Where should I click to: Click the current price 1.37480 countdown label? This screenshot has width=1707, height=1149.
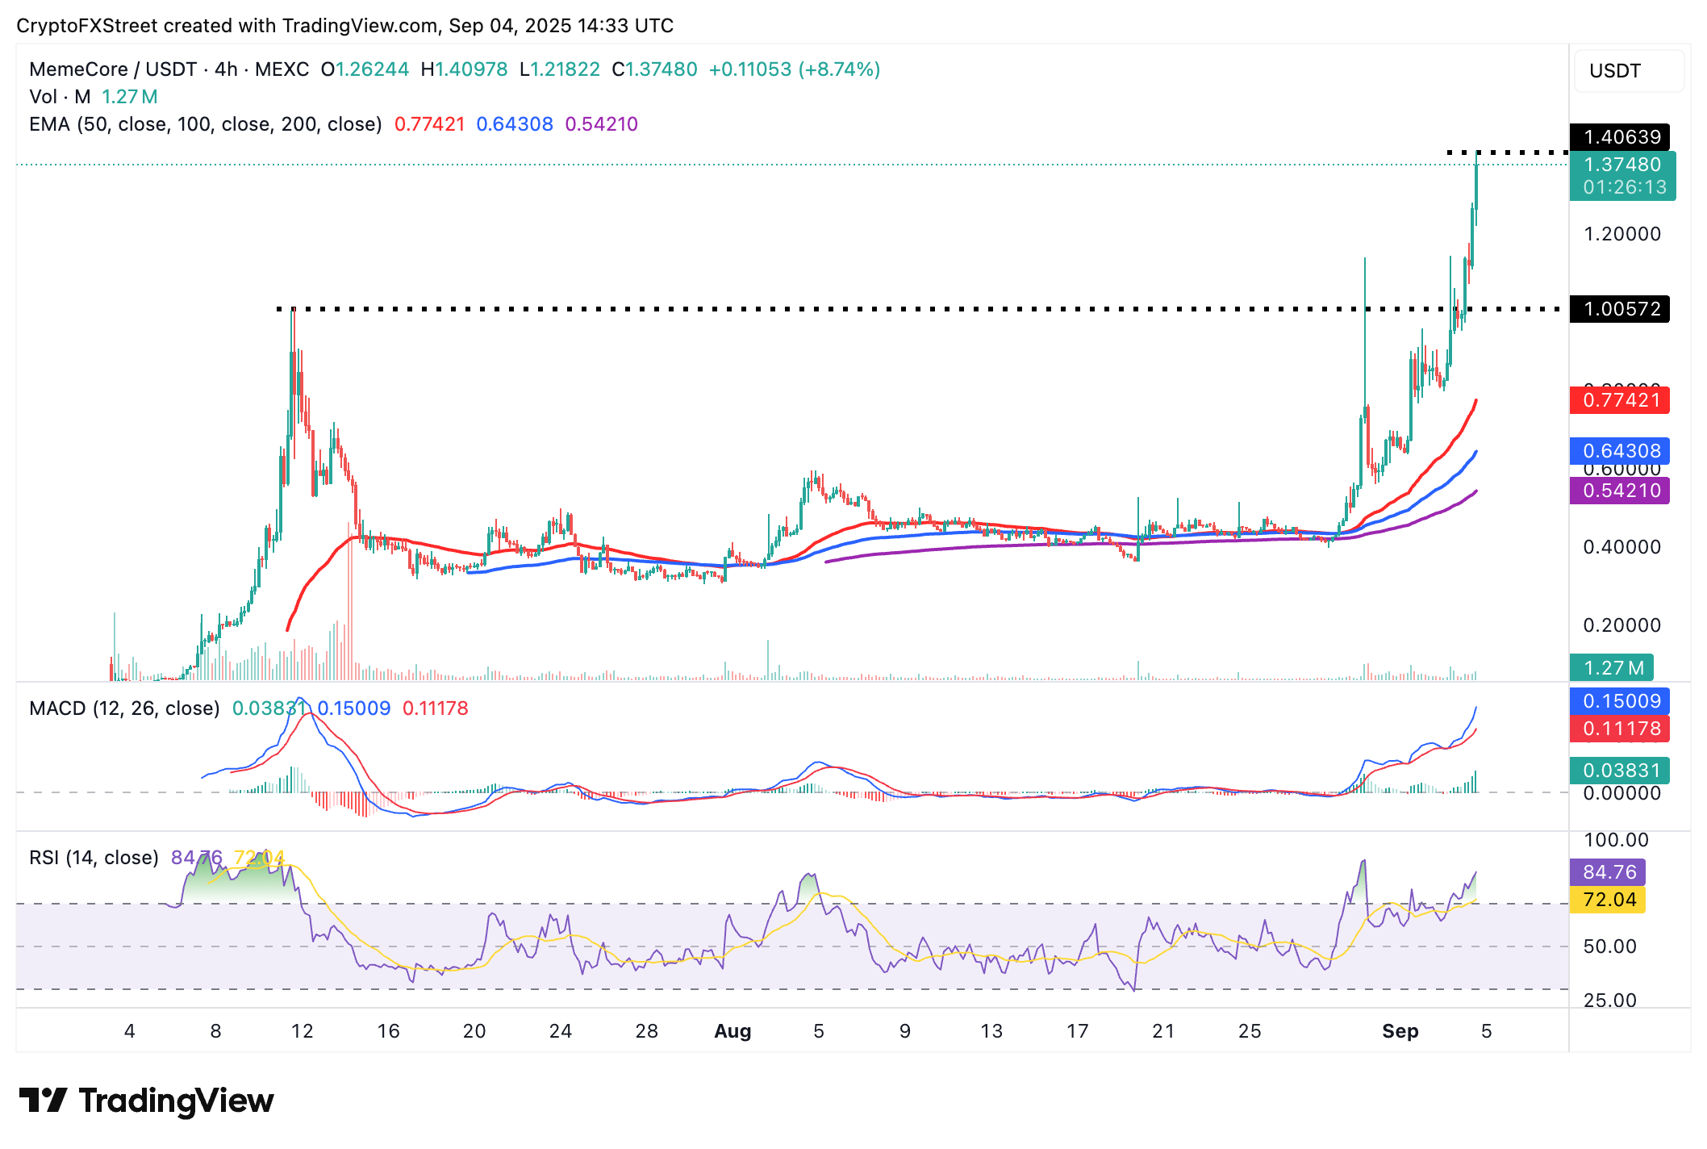click(x=1622, y=176)
